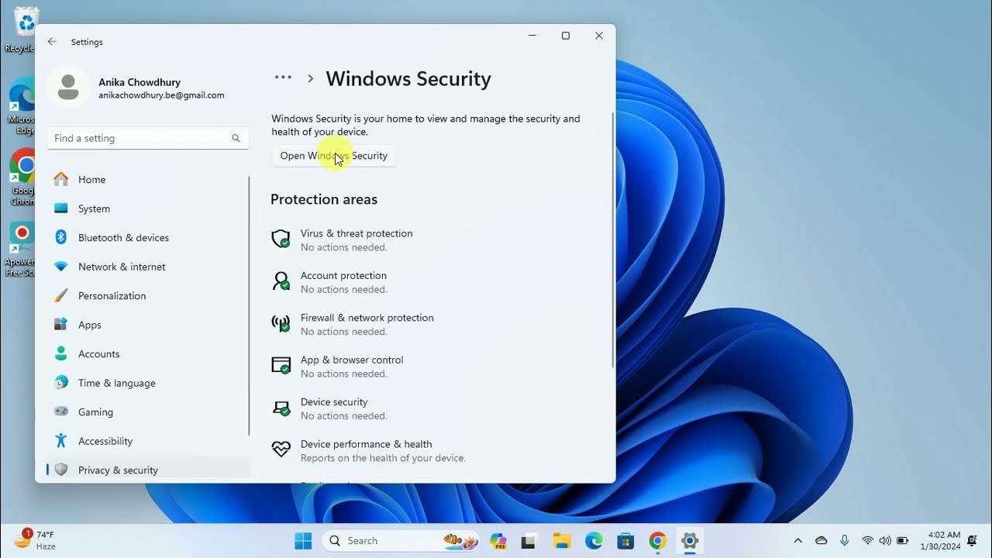Open App & browser control
The width and height of the screenshot is (992, 558).
(x=352, y=366)
